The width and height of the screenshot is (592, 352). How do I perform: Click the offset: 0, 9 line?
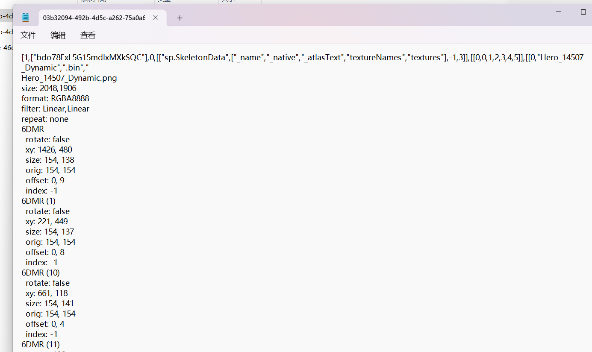tap(45, 180)
